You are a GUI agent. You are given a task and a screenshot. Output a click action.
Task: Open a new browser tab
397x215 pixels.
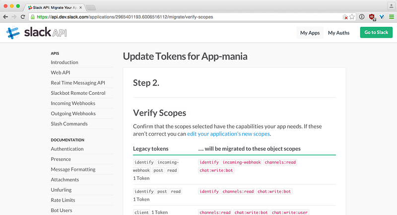coord(91,7)
